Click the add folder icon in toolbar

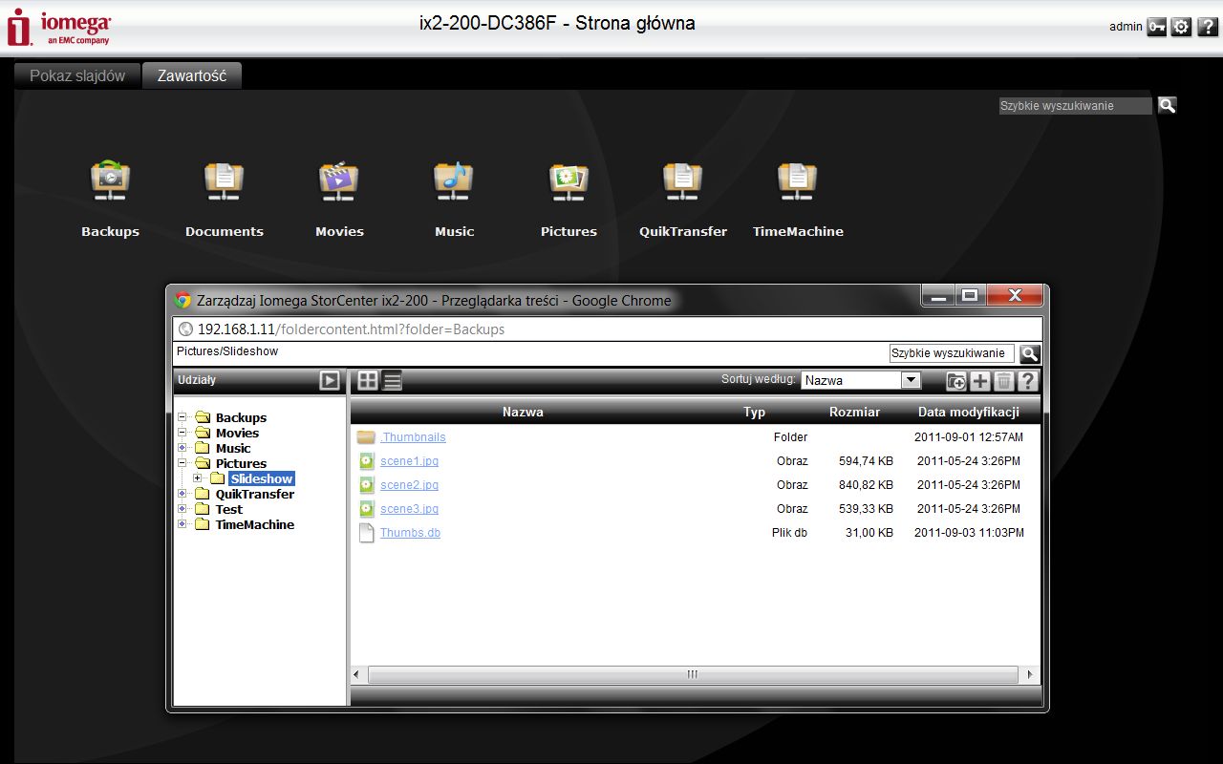tap(956, 382)
